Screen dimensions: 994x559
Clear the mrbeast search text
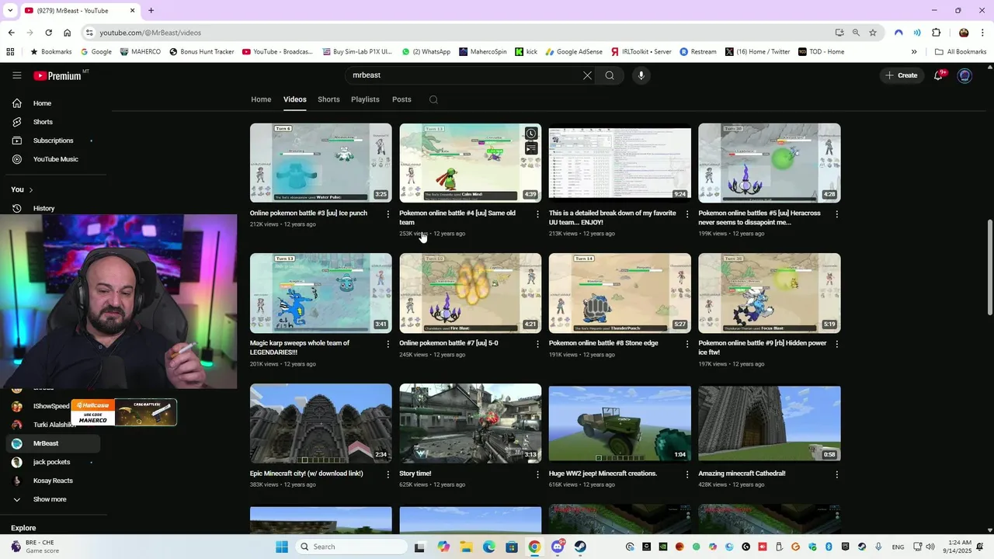587,75
